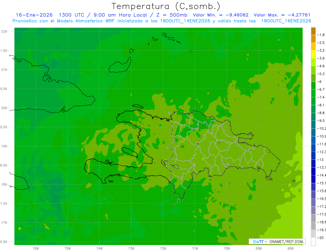The height and width of the screenshot is (252, 326).
Task: Click the "-19.3" color bar value
Action: click(x=322, y=230)
